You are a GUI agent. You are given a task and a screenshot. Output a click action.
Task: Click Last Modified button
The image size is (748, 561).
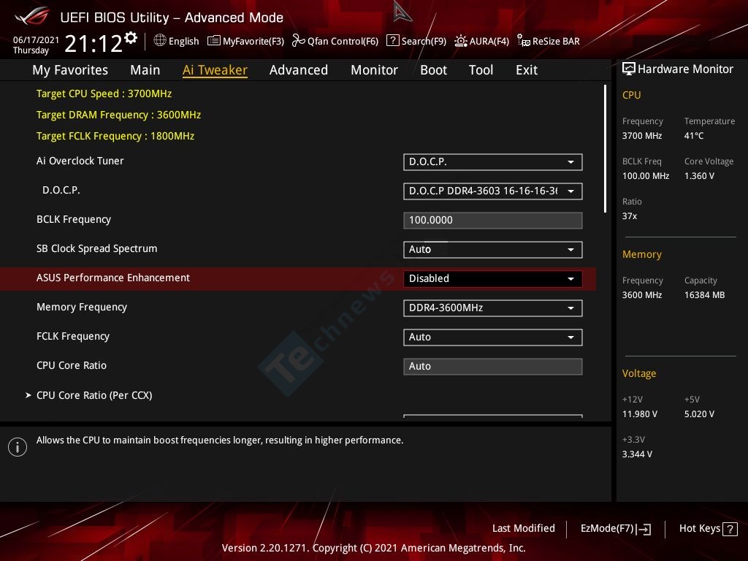(x=523, y=529)
